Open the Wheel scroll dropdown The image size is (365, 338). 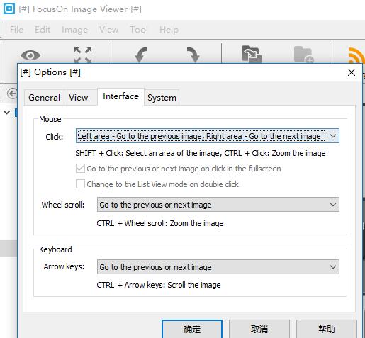[218, 205]
